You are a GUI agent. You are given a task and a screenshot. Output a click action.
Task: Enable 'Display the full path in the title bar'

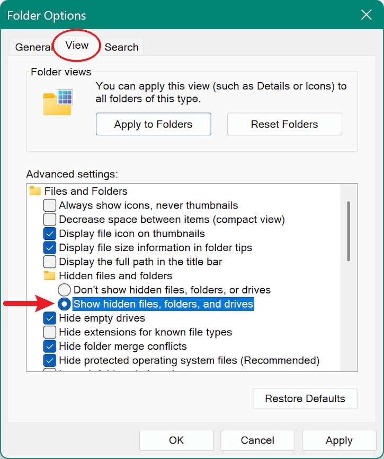point(49,262)
